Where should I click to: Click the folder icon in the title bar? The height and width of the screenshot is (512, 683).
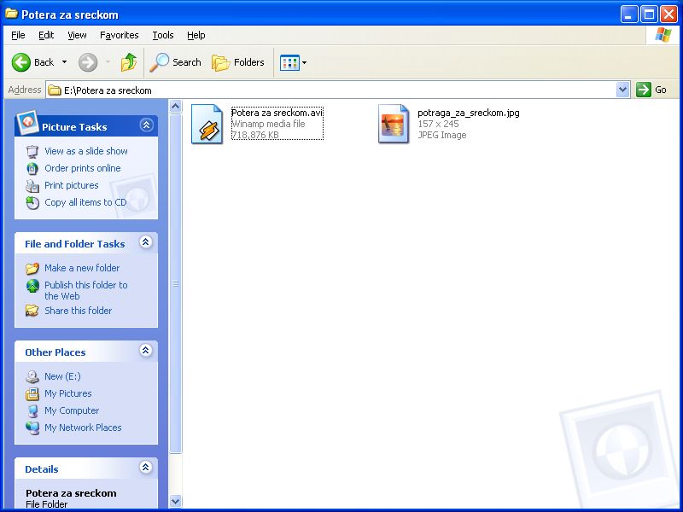12,14
